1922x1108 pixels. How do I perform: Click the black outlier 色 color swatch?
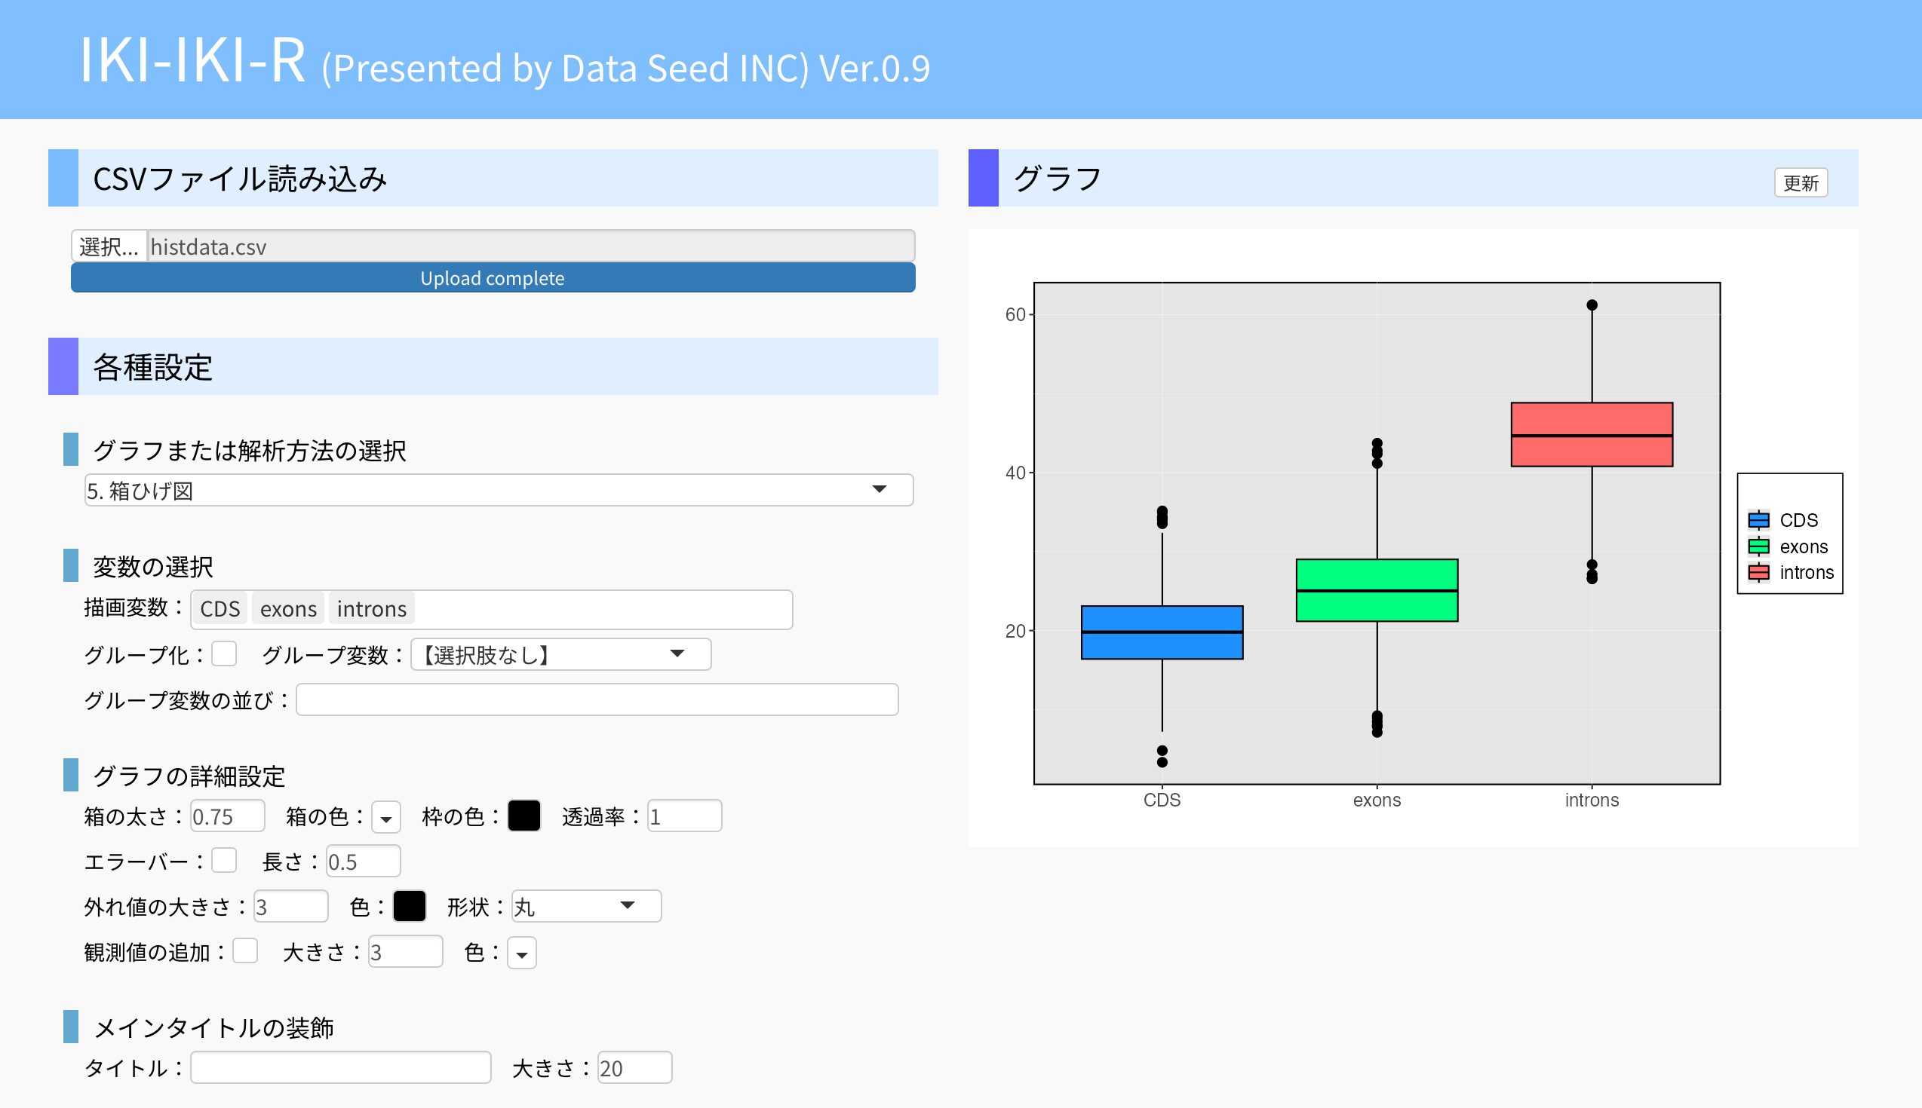point(410,906)
